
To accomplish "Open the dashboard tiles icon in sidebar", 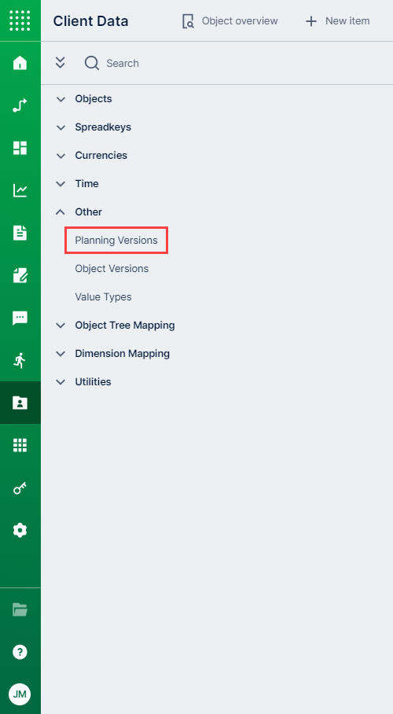I will tap(20, 148).
